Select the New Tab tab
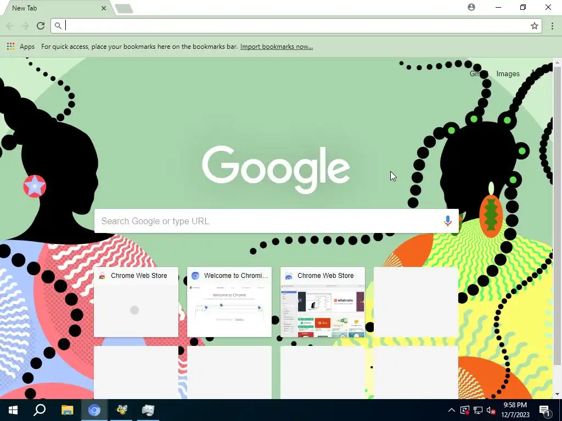Screen dimensions: 562x421 57,8
